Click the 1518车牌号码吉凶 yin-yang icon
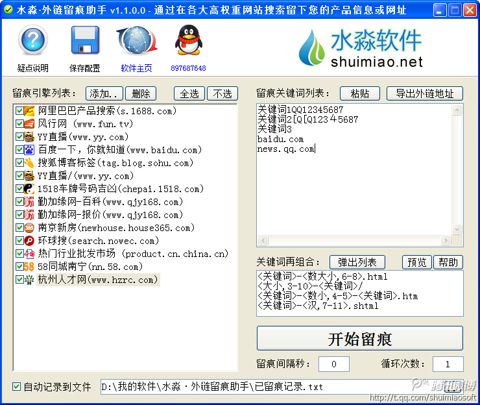480x405 pixels. (x=29, y=189)
